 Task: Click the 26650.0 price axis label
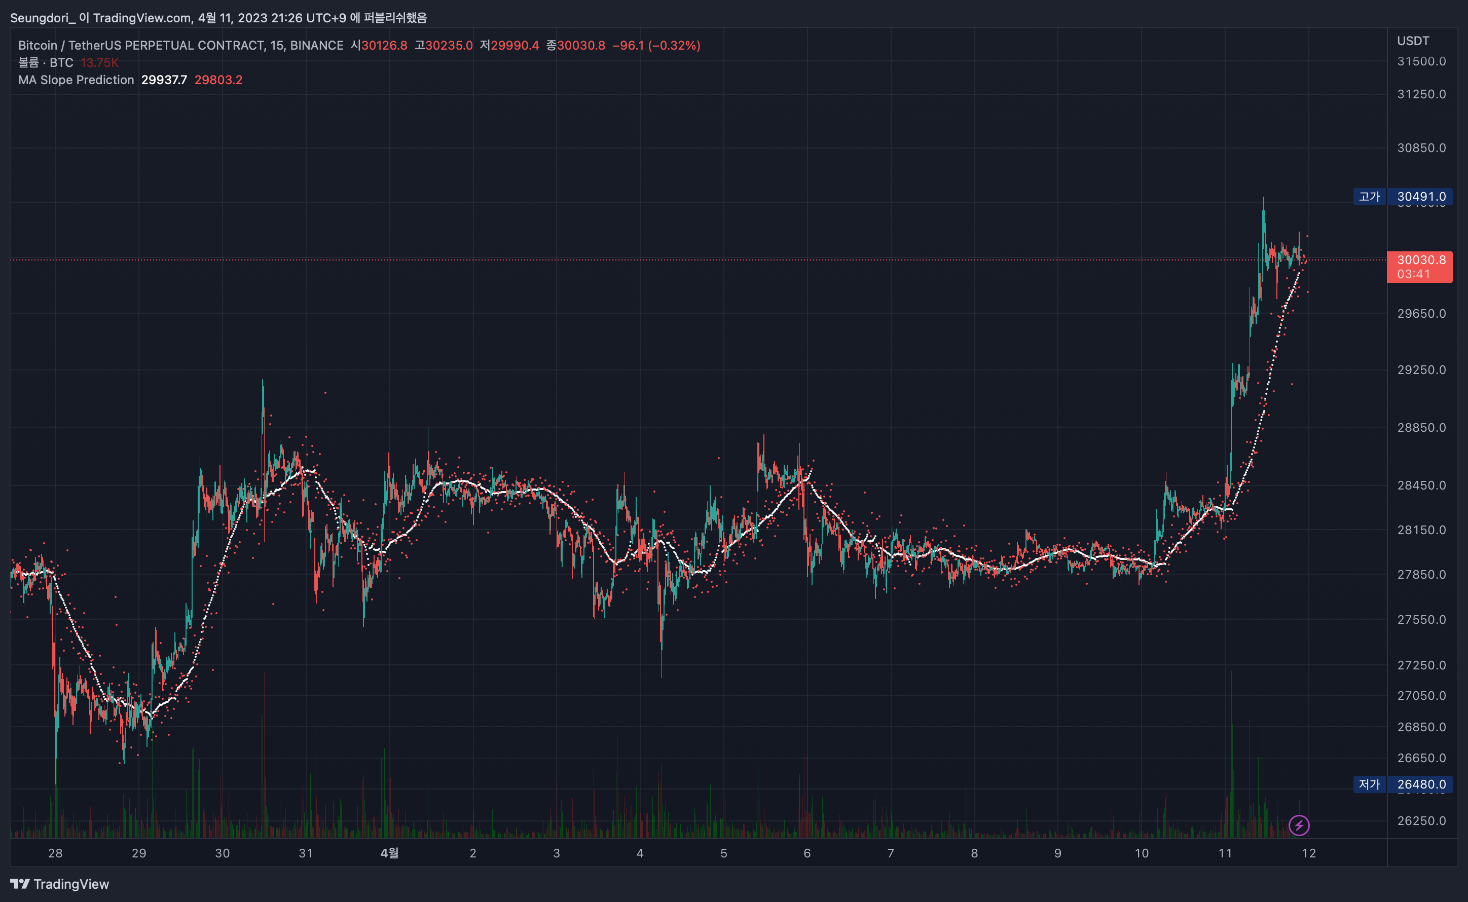1421,758
